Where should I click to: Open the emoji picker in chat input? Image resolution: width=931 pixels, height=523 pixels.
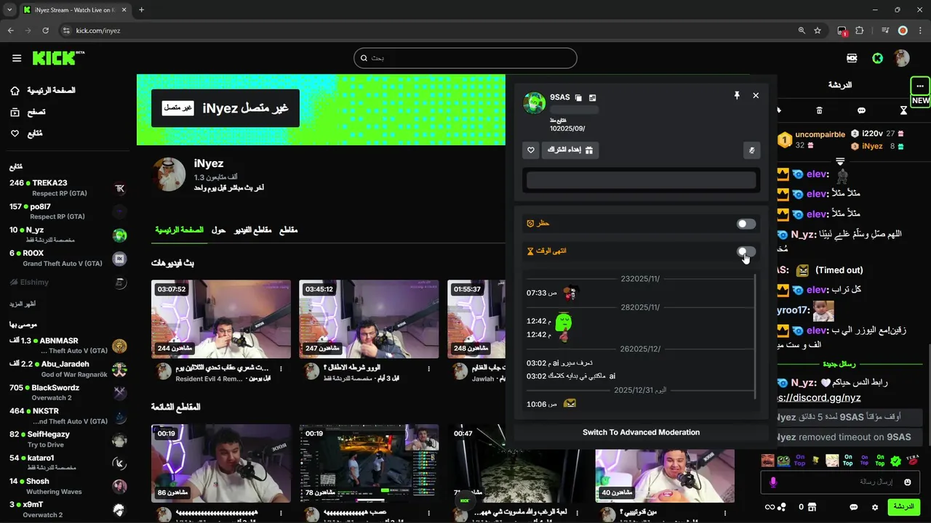click(908, 482)
